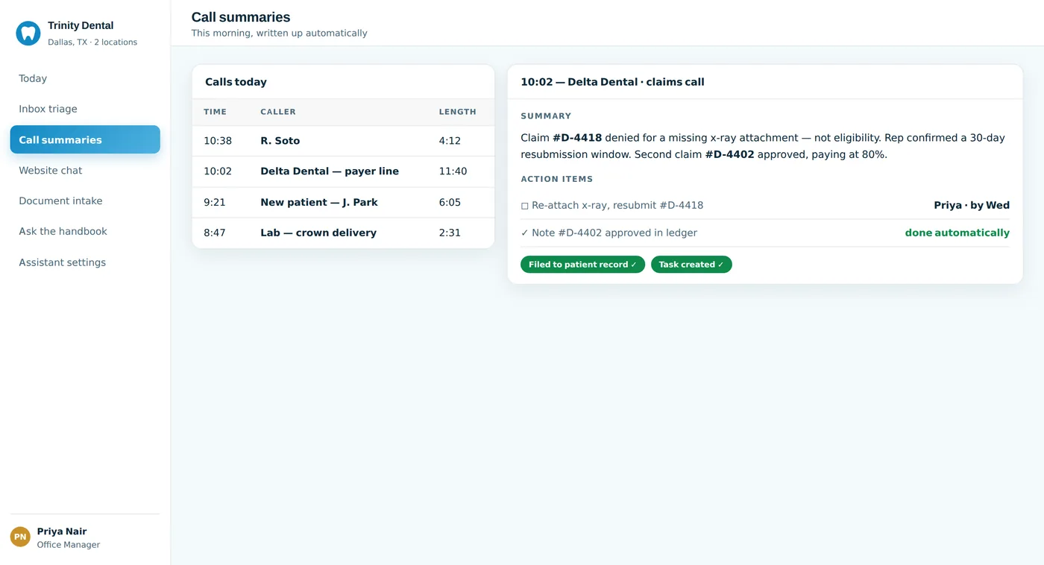Viewport: 1044px width, 565px height.
Task: Select Call summaries in sidebar
Action: coord(85,139)
